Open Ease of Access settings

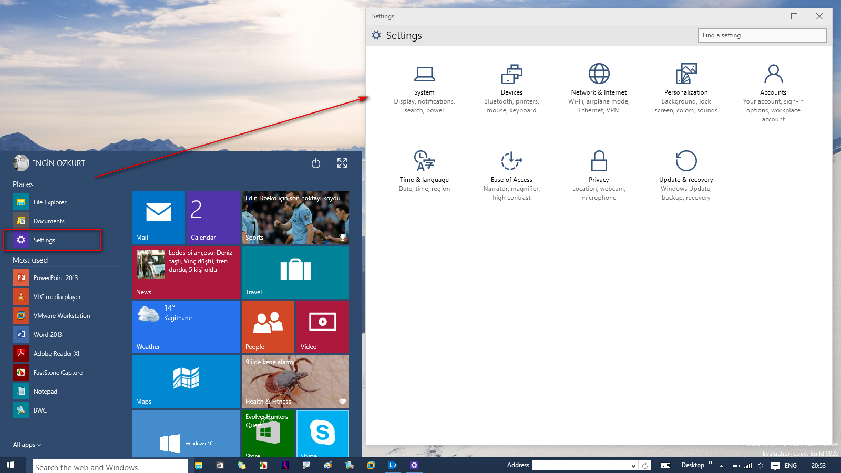coord(511,176)
